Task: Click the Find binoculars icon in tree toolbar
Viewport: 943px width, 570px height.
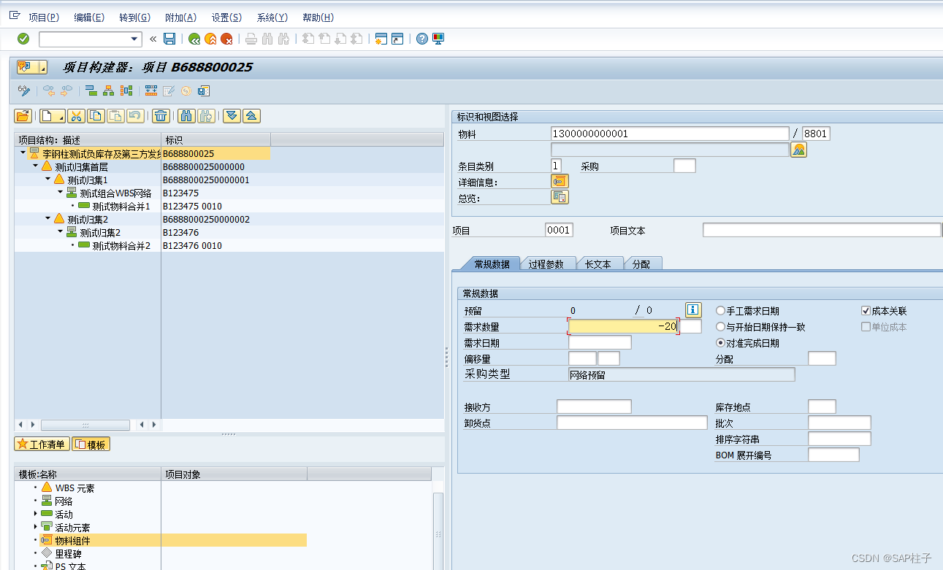Action: (186, 115)
